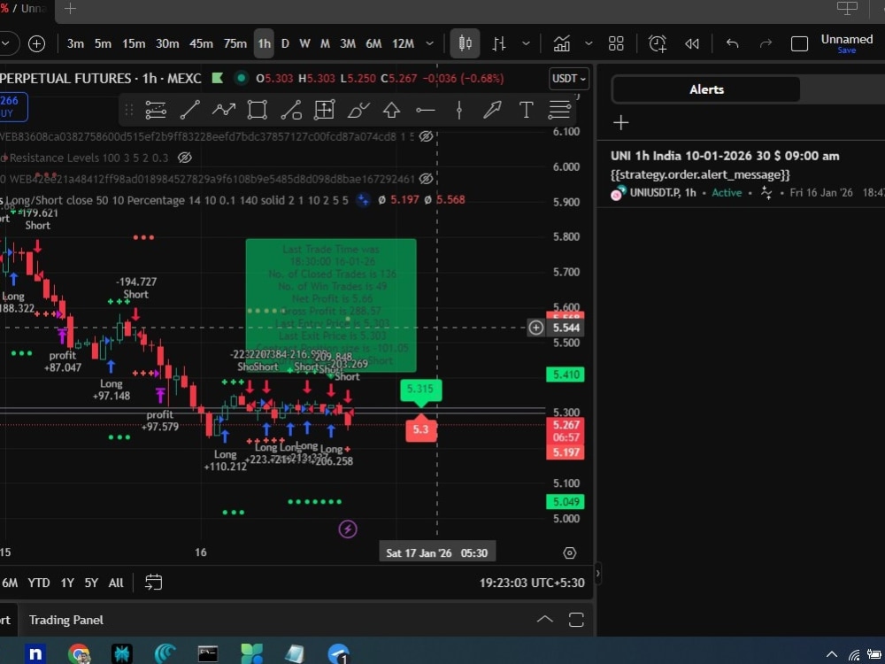The height and width of the screenshot is (664, 885).
Task: Switch to the 1h timeframe
Action: click(264, 43)
